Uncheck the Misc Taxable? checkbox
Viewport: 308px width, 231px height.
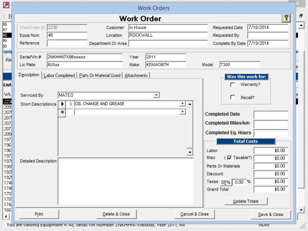229,158
